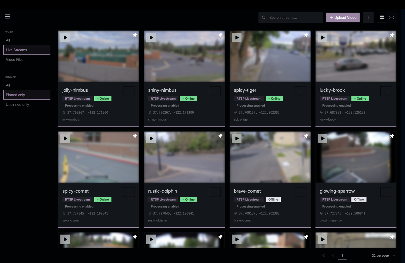Click the glowing-sparrow stream title
The width and height of the screenshot is (405, 263).
pos(337,191)
